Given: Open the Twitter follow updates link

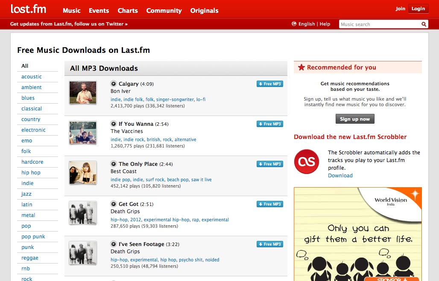Looking at the screenshot, I should (x=69, y=24).
